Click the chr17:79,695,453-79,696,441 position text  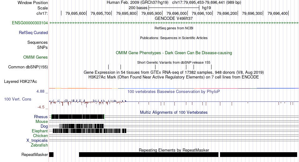(206, 3)
